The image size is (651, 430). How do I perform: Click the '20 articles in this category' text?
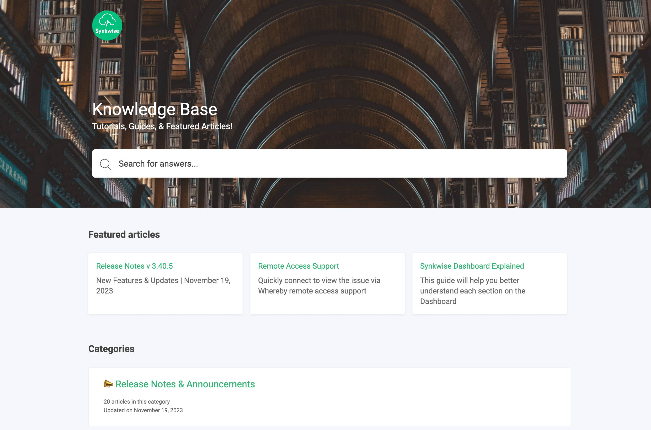click(136, 401)
